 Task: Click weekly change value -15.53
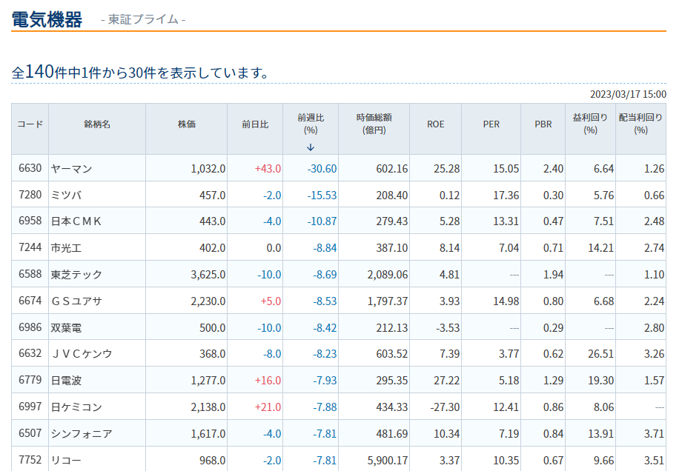[x=322, y=195]
